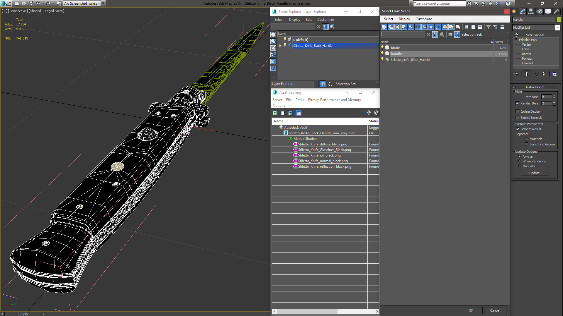This screenshot has width=563, height=316.
Task: Click Select Invert icon in Select From Scene
Action: tap(480, 27)
